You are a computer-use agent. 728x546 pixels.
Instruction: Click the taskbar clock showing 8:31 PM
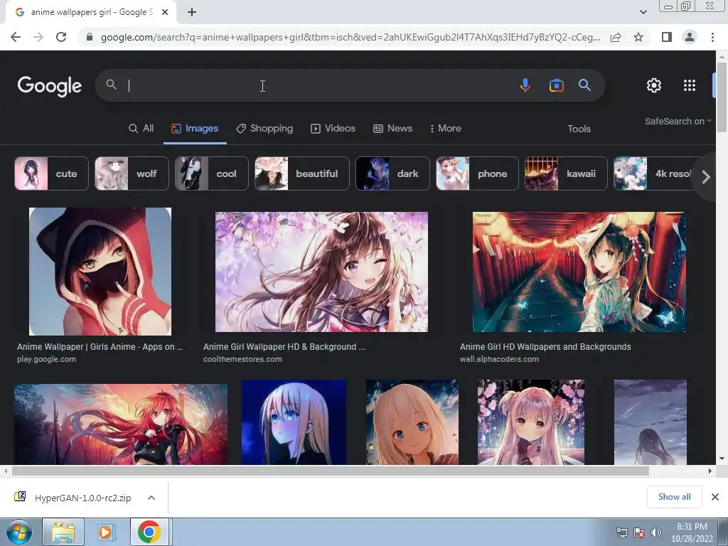tap(692, 532)
